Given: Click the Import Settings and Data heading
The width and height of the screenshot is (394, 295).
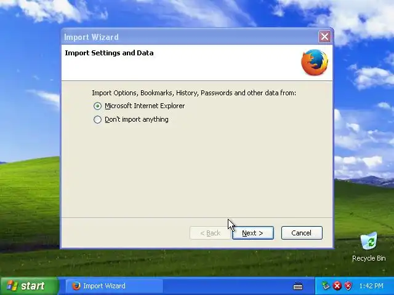Looking at the screenshot, I should pos(109,53).
